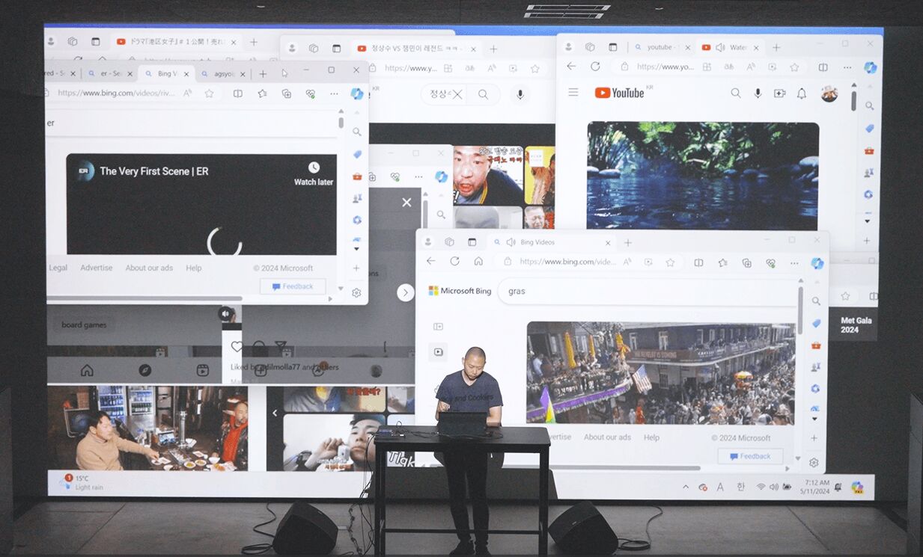This screenshot has width=923, height=557.
Task: Click the Bing search box containing gras
Action: tap(644, 291)
